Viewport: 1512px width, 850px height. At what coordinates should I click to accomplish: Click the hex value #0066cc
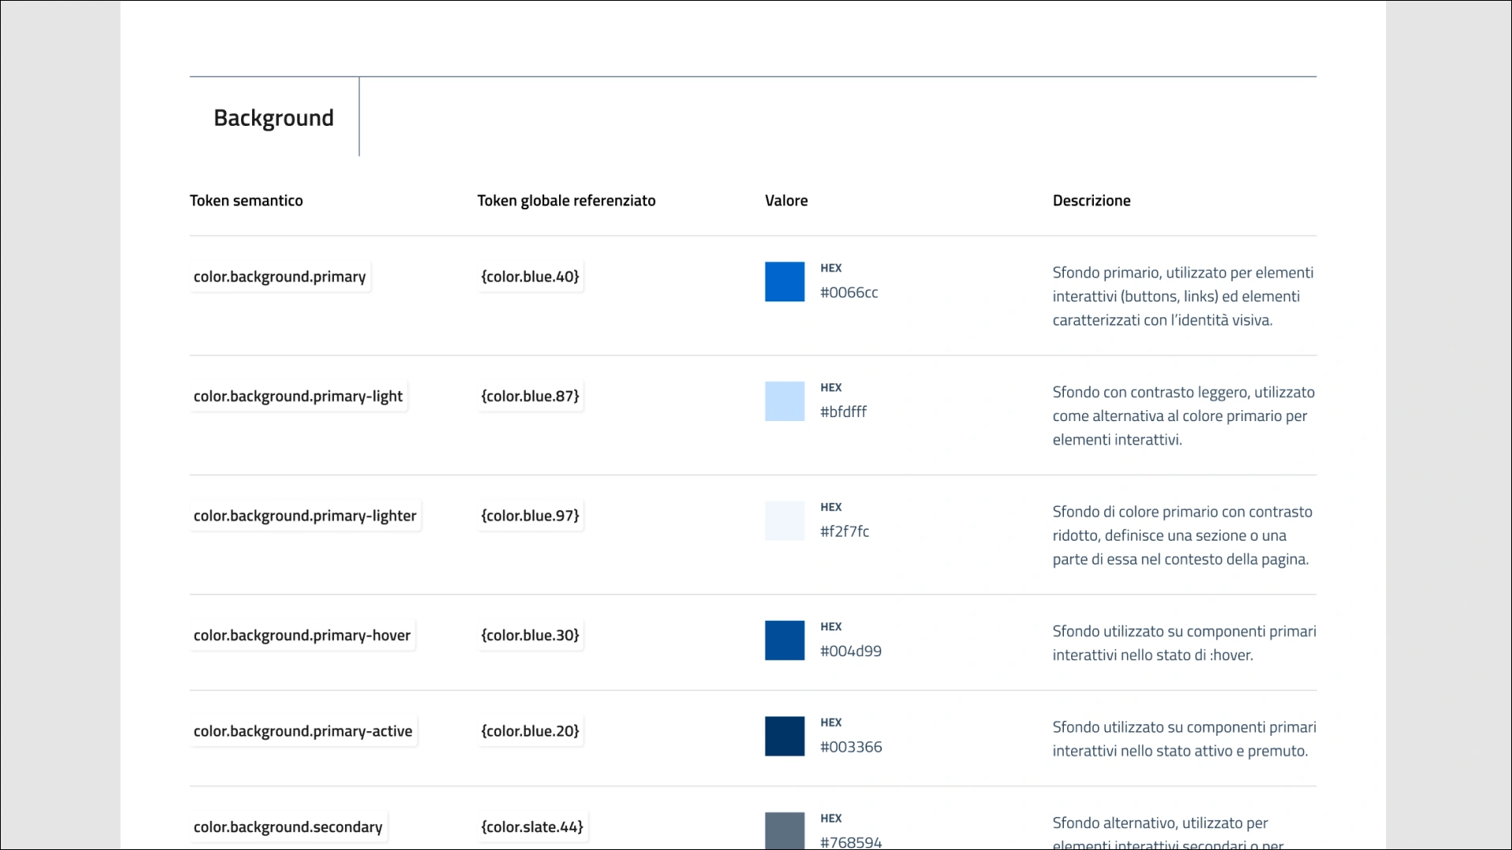click(849, 293)
